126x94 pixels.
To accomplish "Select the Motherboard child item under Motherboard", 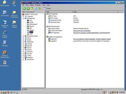I will 33,24.
